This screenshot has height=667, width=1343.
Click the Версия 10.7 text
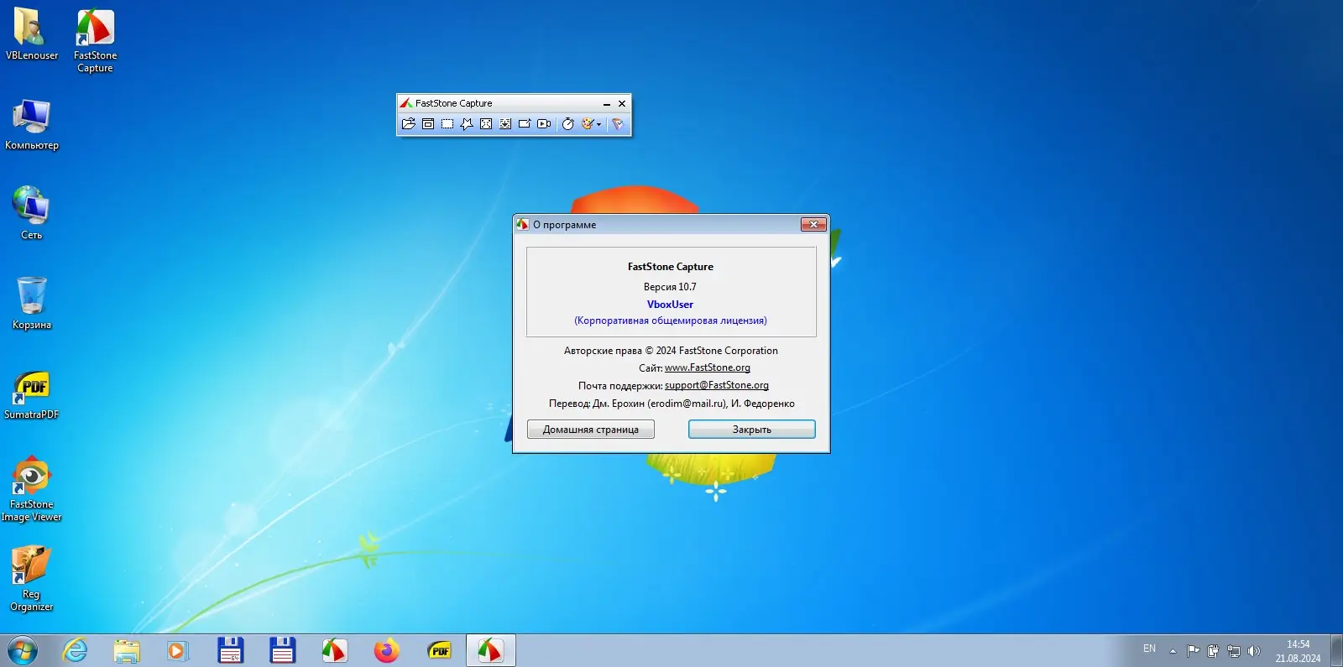(x=670, y=287)
